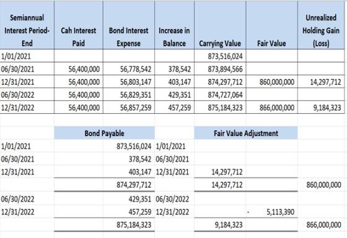Viewport: 347px width, 238px height.
Task: Click the 56,857,259 interest expense cell
Action: pyautogui.click(x=129, y=108)
